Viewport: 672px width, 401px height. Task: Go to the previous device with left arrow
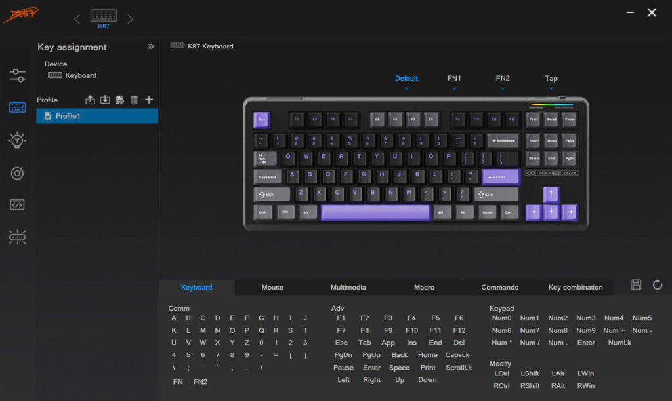77,19
